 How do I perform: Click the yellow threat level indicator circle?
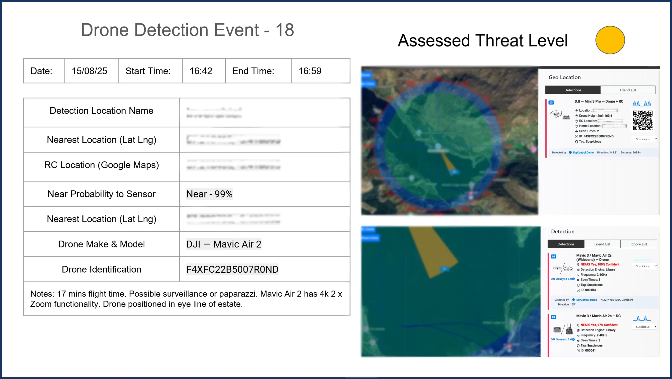[610, 40]
